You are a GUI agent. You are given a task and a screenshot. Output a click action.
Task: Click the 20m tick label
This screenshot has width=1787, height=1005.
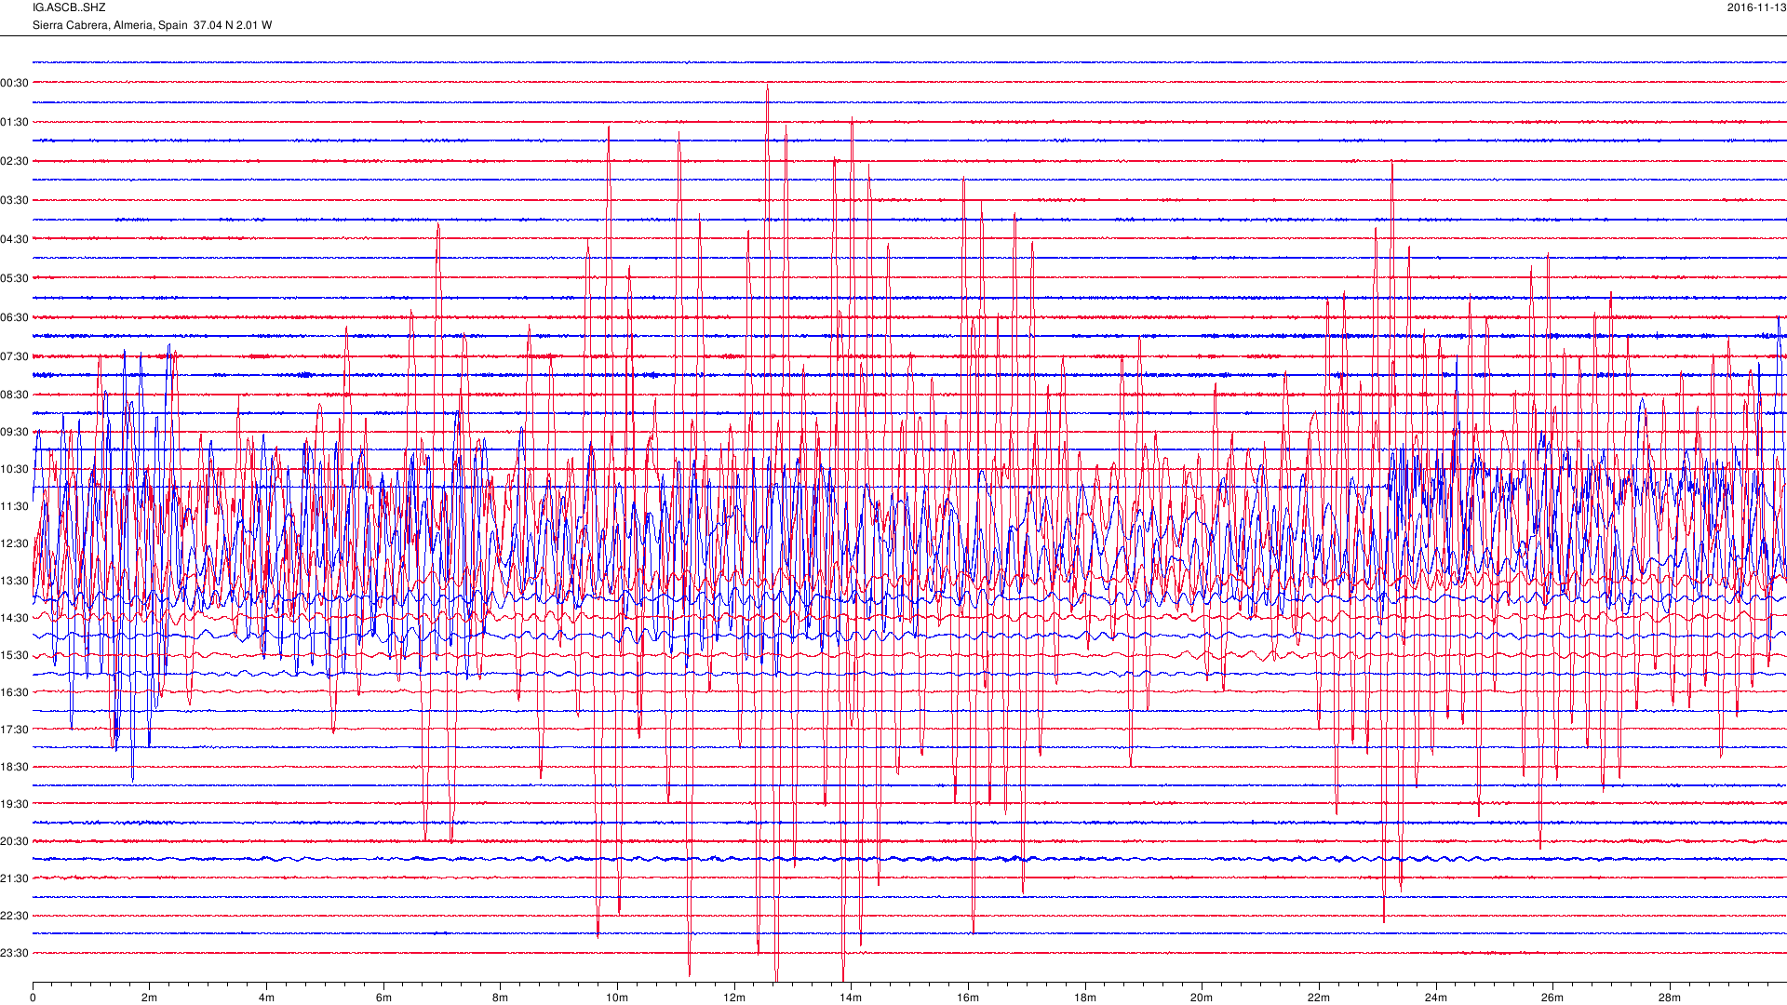1202,998
